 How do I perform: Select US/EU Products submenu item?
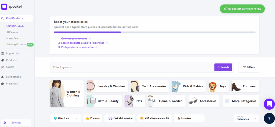tap(15, 26)
